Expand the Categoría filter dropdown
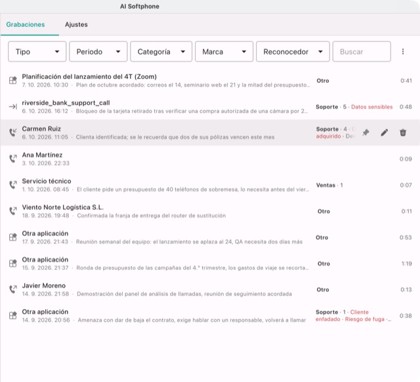The image size is (420, 382). pos(161,51)
